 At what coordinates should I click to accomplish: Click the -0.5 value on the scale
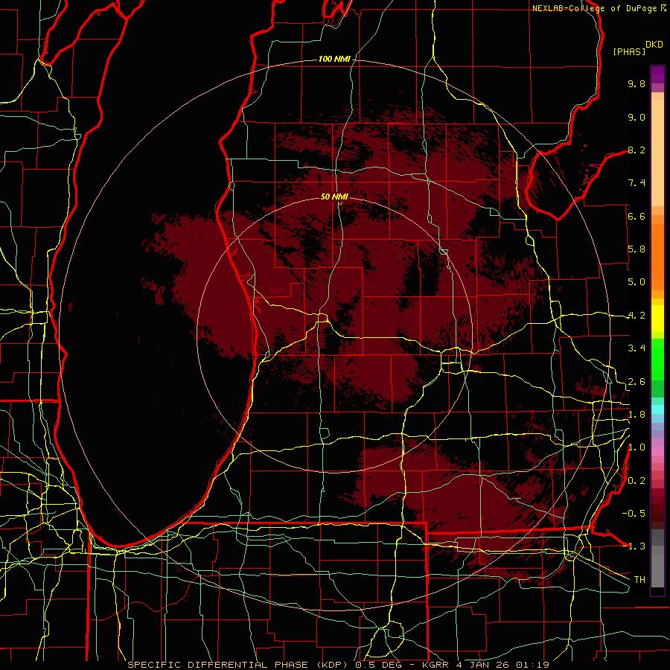coord(634,514)
